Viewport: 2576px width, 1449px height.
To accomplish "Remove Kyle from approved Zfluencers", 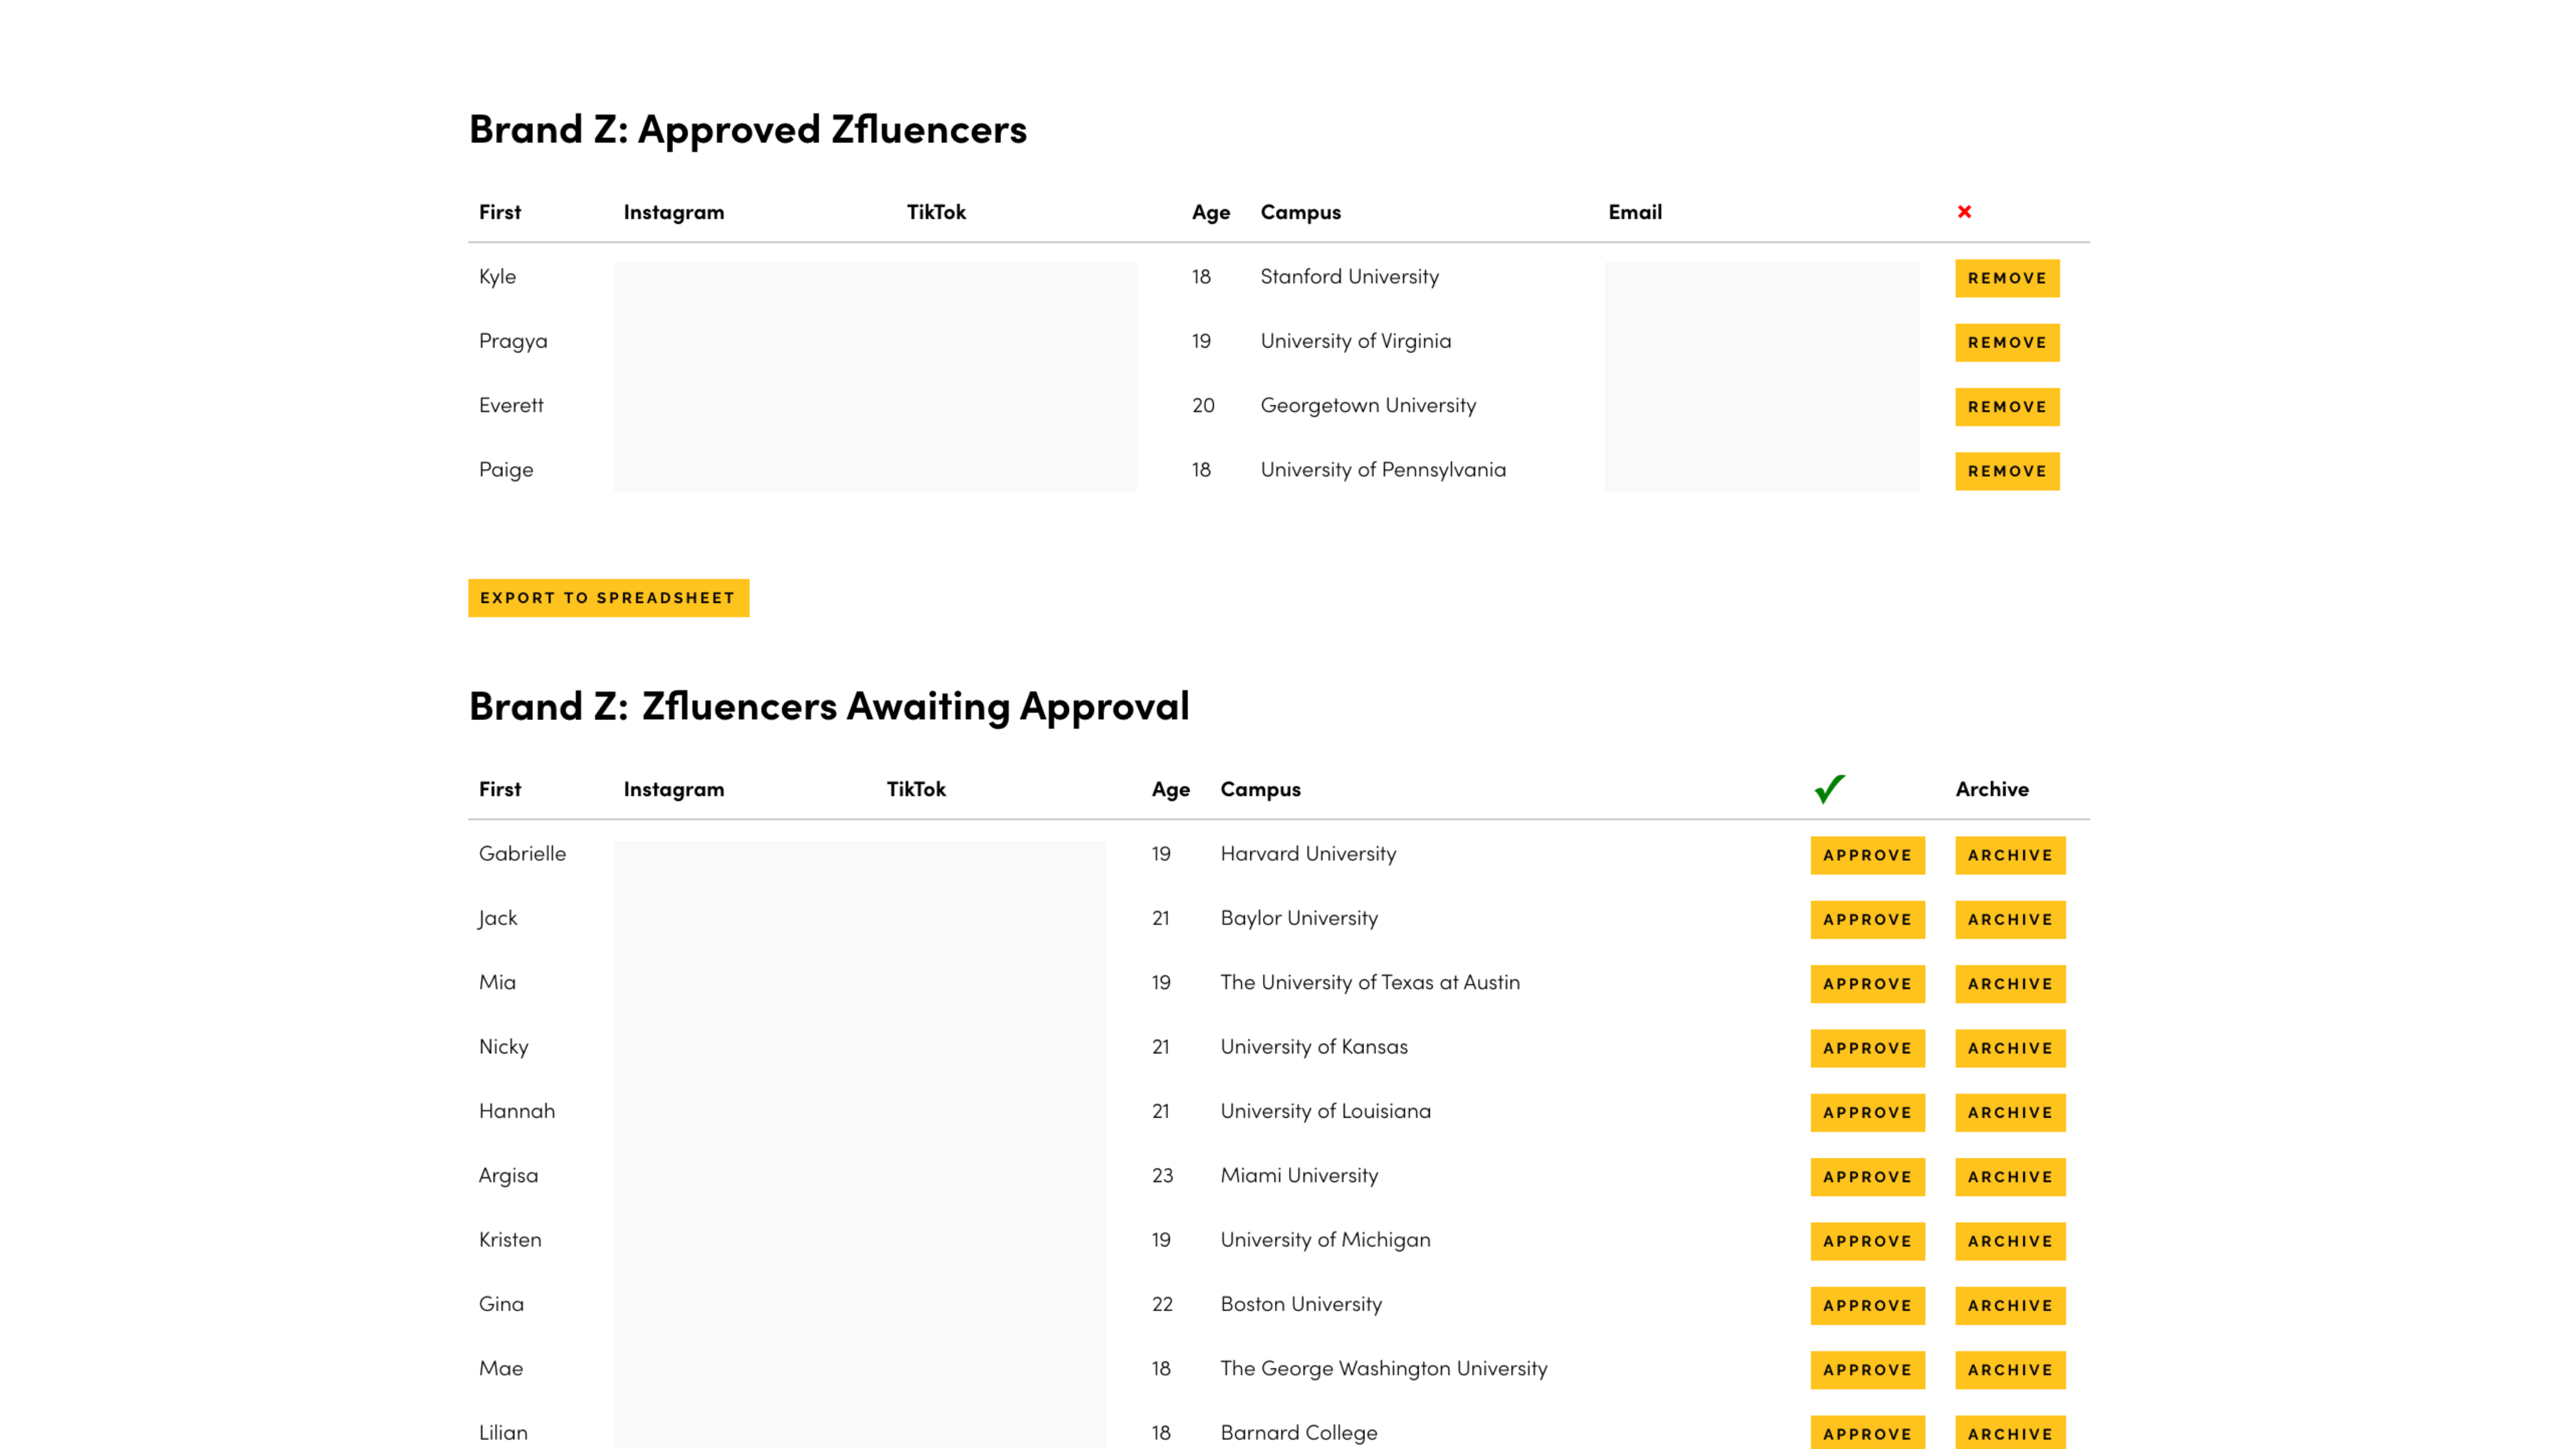I will pyautogui.click(x=2007, y=278).
